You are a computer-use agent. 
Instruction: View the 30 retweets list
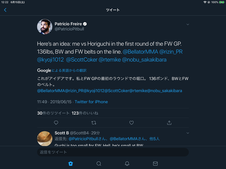tap(53, 113)
